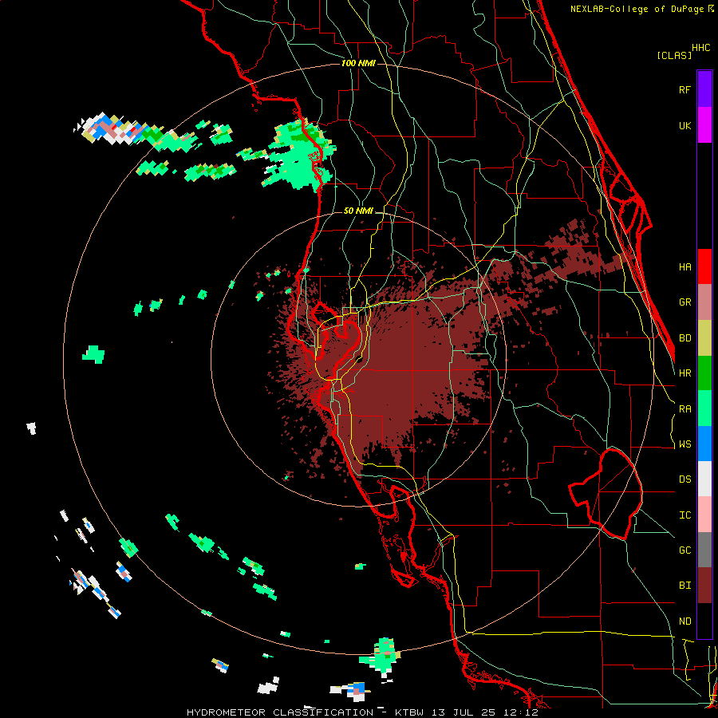This screenshot has height=718, width=718.
Task: Click the UK magenta legend swatch
Action: point(704,125)
